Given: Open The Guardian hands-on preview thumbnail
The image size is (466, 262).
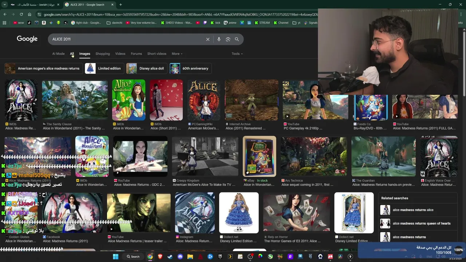Looking at the screenshot, I should coord(383,156).
